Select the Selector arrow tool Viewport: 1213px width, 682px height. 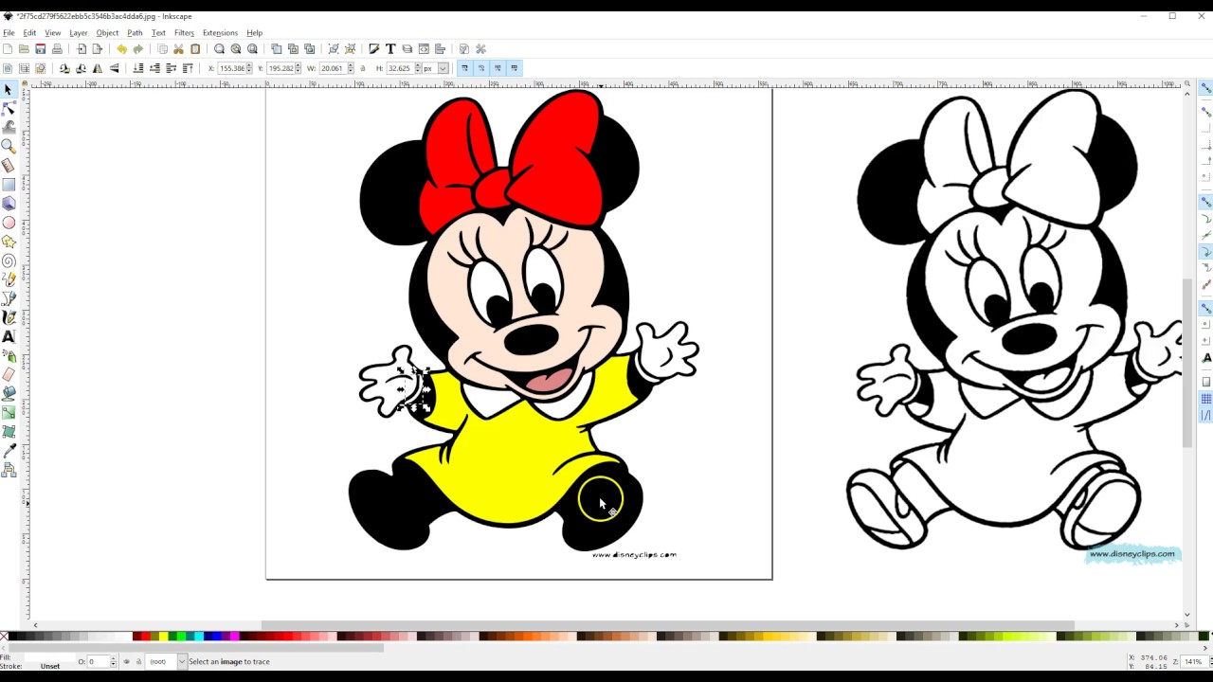point(9,90)
